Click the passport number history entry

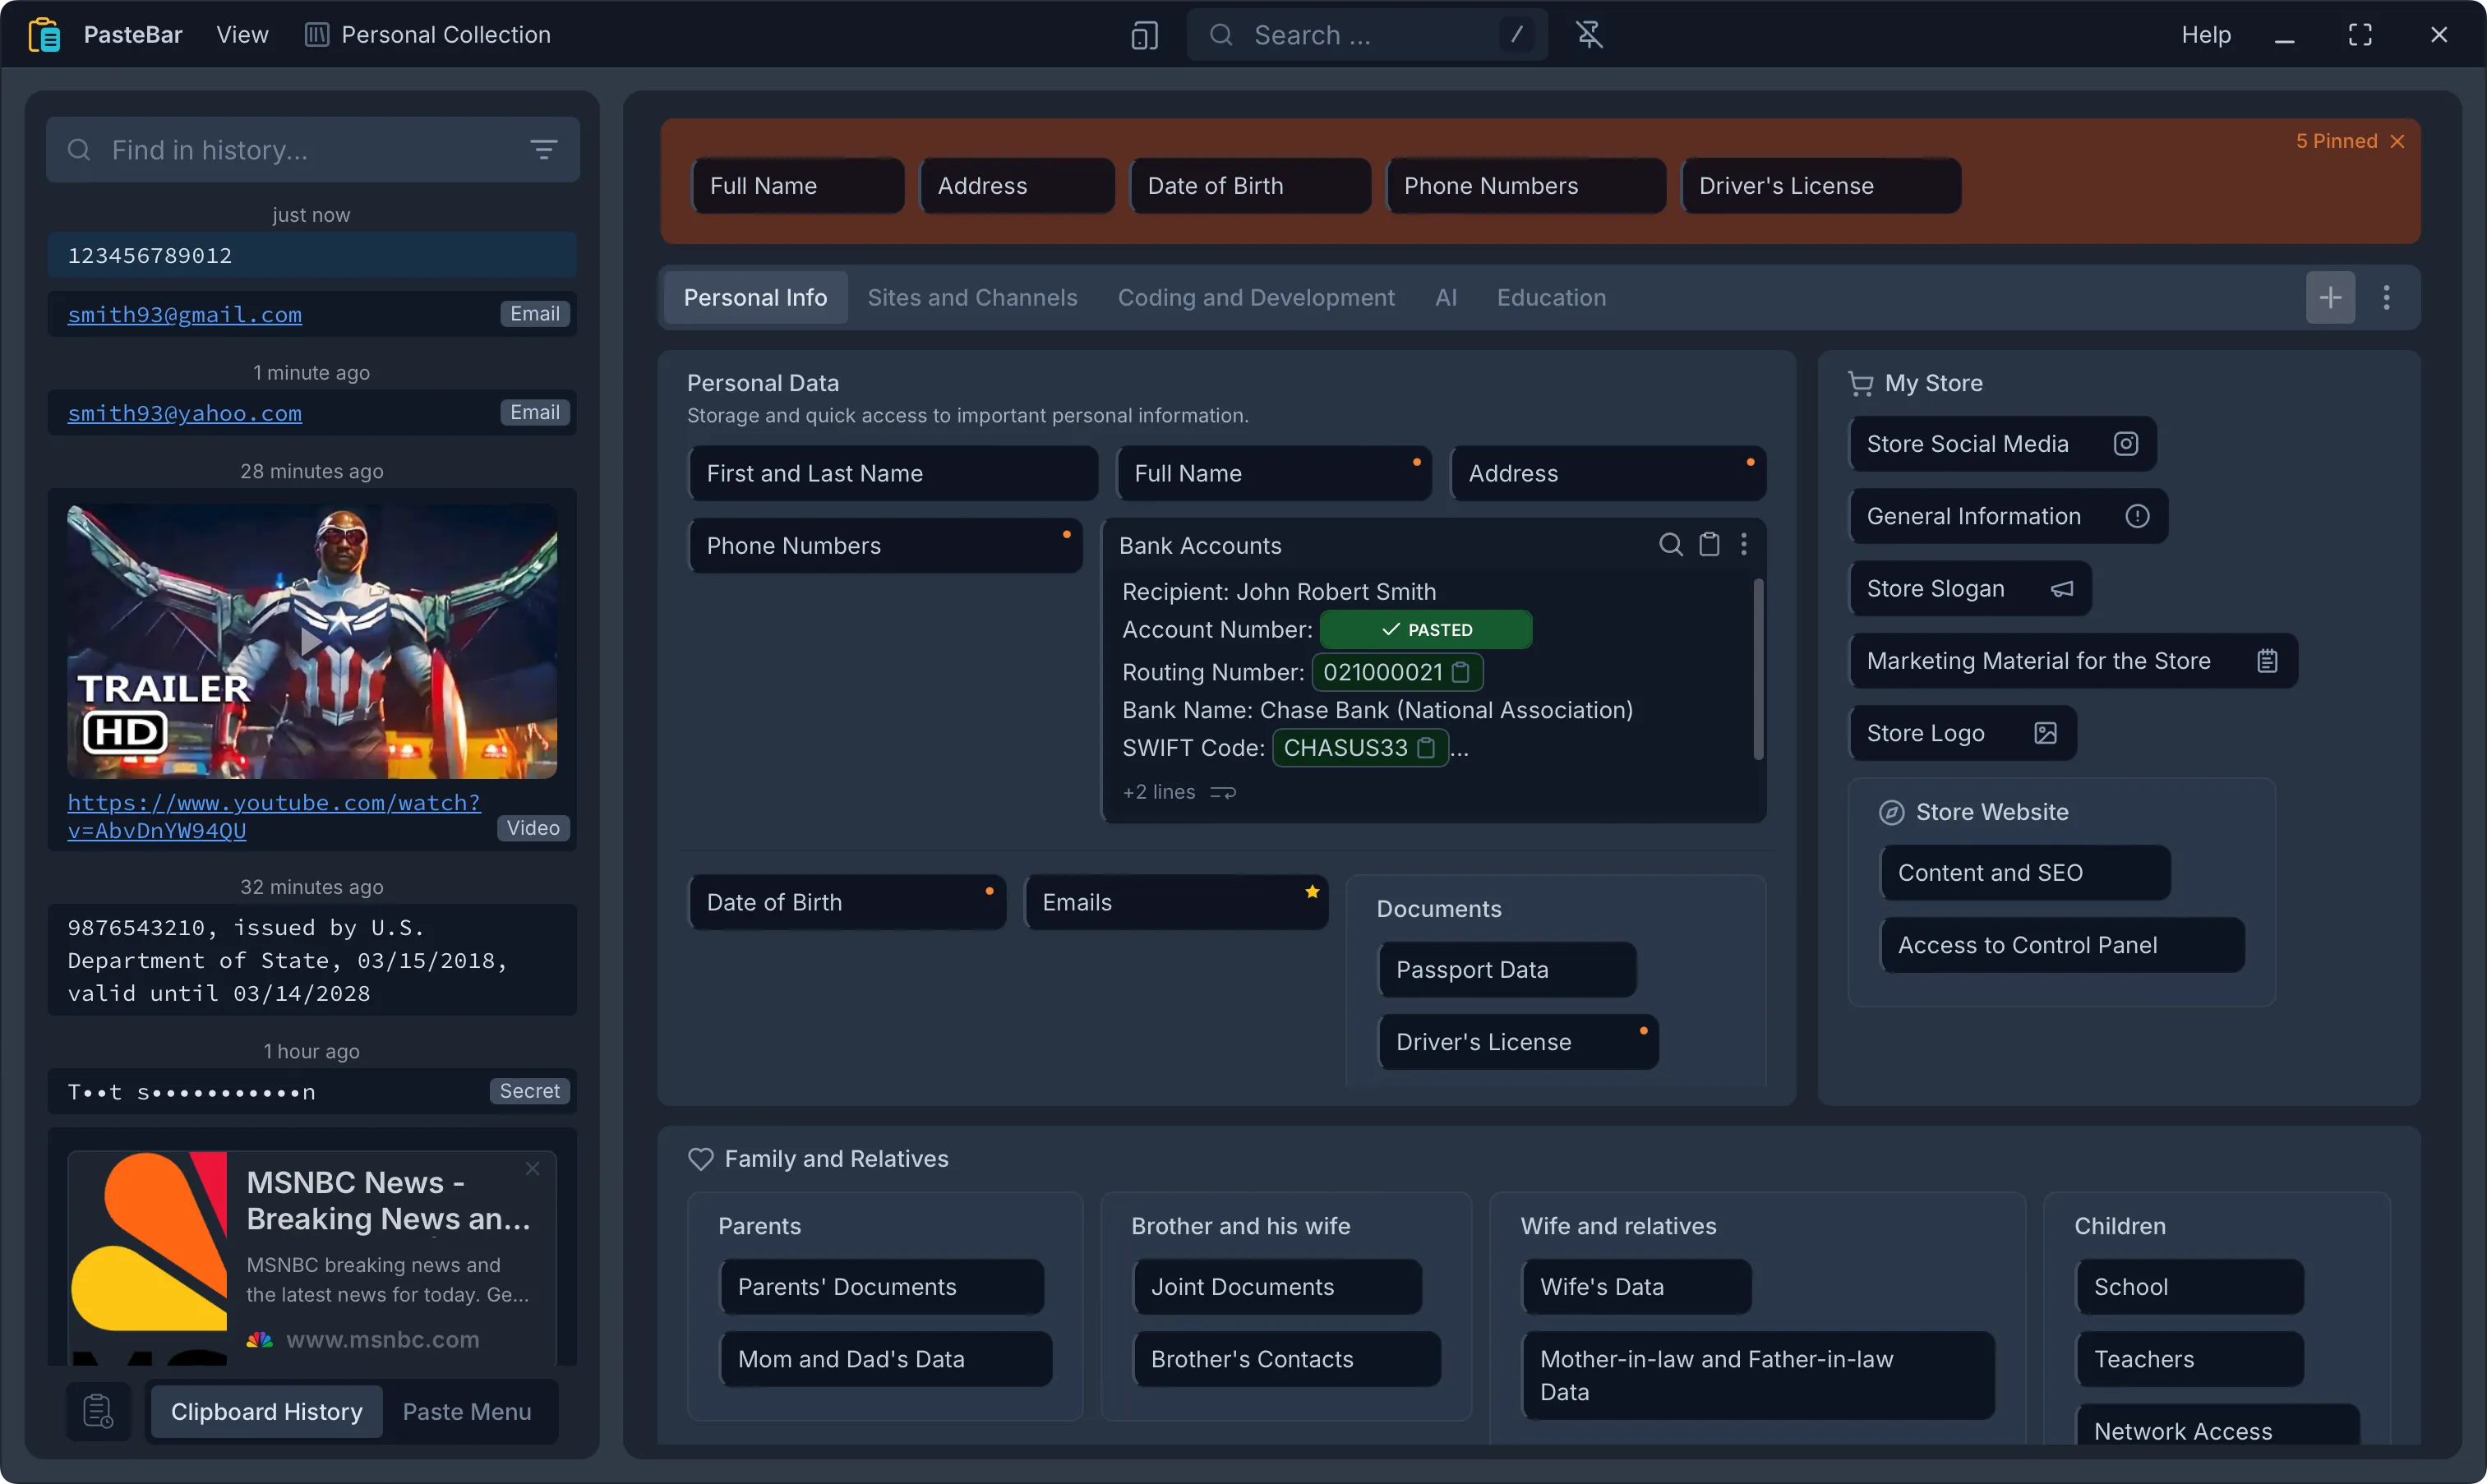pos(311,961)
